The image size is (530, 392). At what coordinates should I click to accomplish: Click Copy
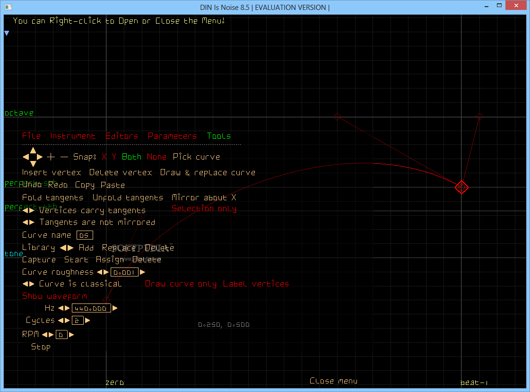coord(85,185)
